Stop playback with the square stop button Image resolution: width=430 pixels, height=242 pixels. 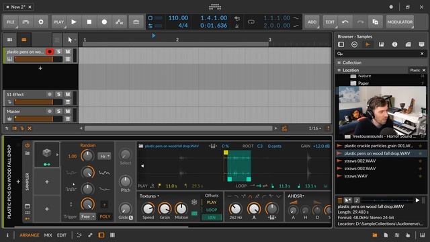click(89, 22)
